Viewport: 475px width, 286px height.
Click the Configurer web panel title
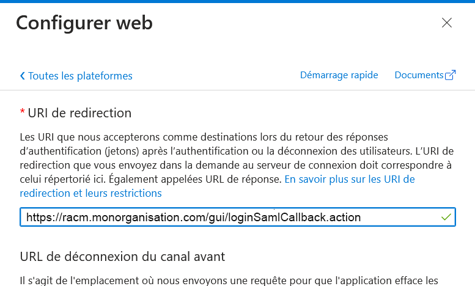click(84, 23)
